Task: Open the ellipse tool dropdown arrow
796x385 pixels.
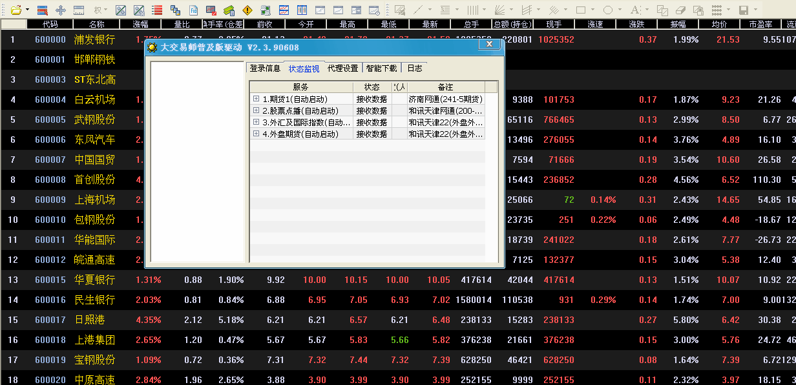Action: pyautogui.click(x=620, y=10)
